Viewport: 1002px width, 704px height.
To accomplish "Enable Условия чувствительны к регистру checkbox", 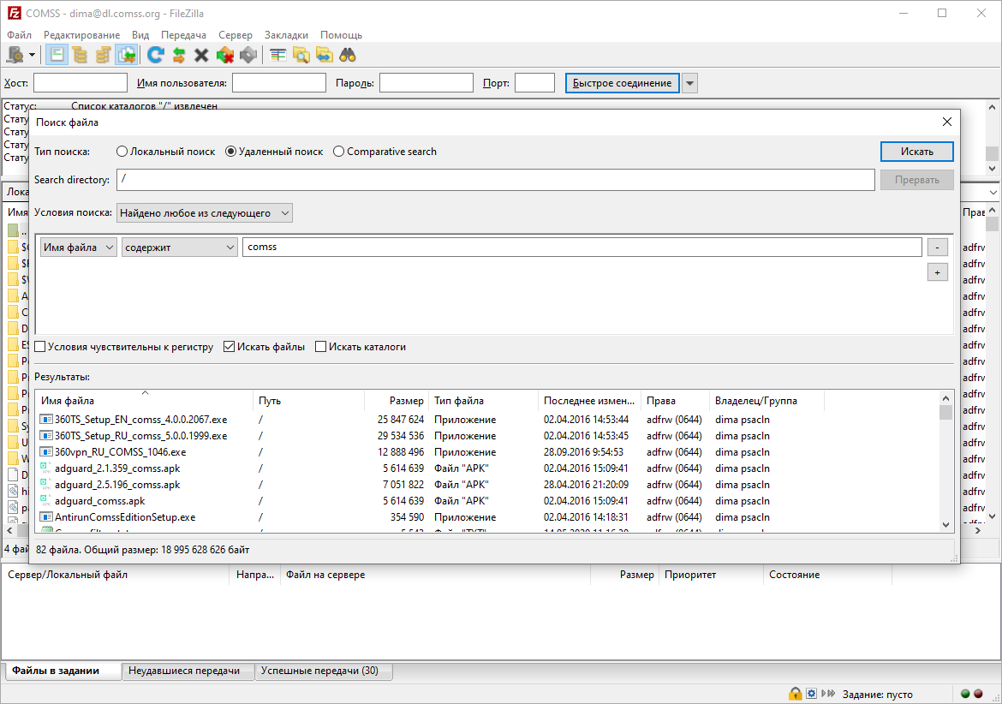I will [x=40, y=347].
